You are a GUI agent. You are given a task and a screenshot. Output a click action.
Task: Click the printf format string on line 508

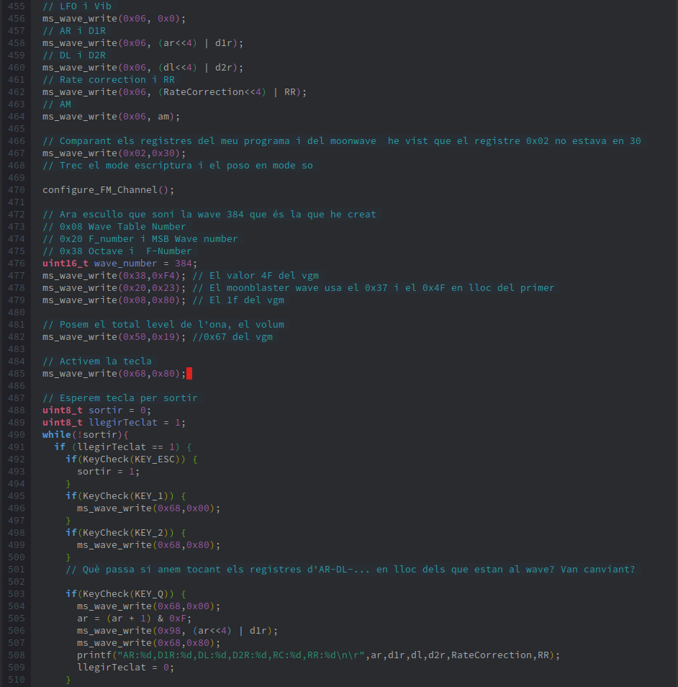(241, 656)
